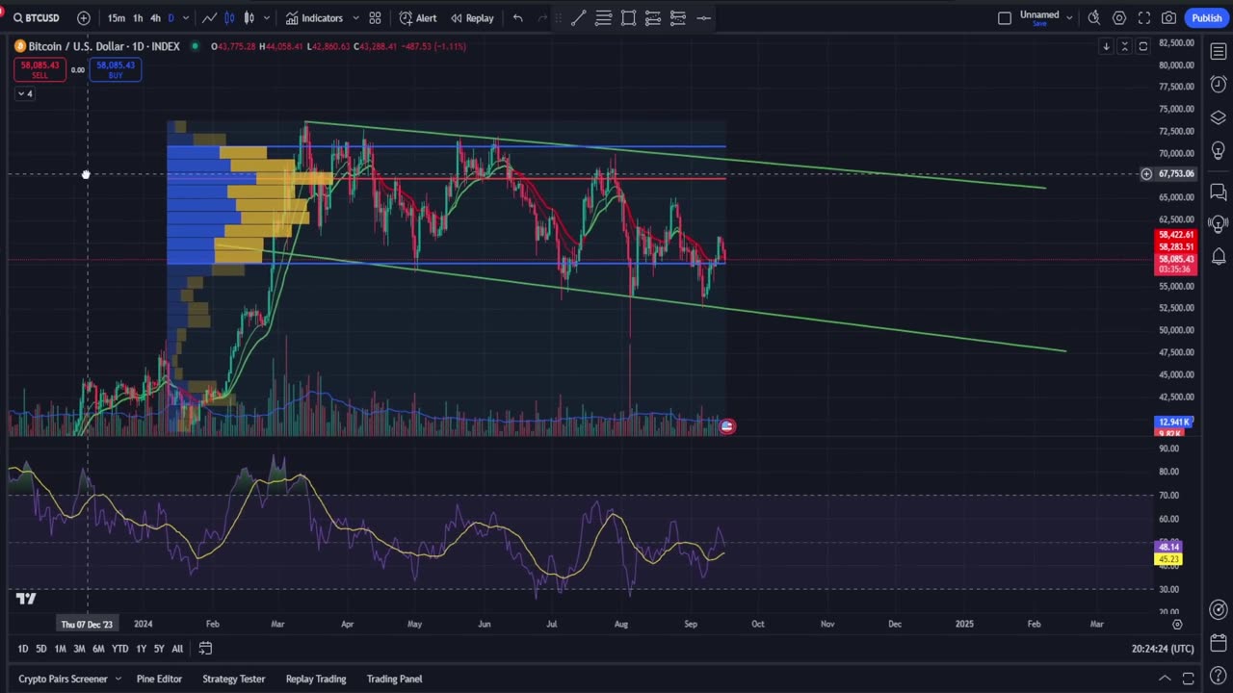The width and height of the screenshot is (1233, 693).
Task: Set the date range to 5D
Action: (41, 649)
